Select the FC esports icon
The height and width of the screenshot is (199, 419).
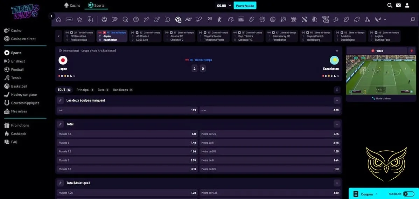(189, 20)
